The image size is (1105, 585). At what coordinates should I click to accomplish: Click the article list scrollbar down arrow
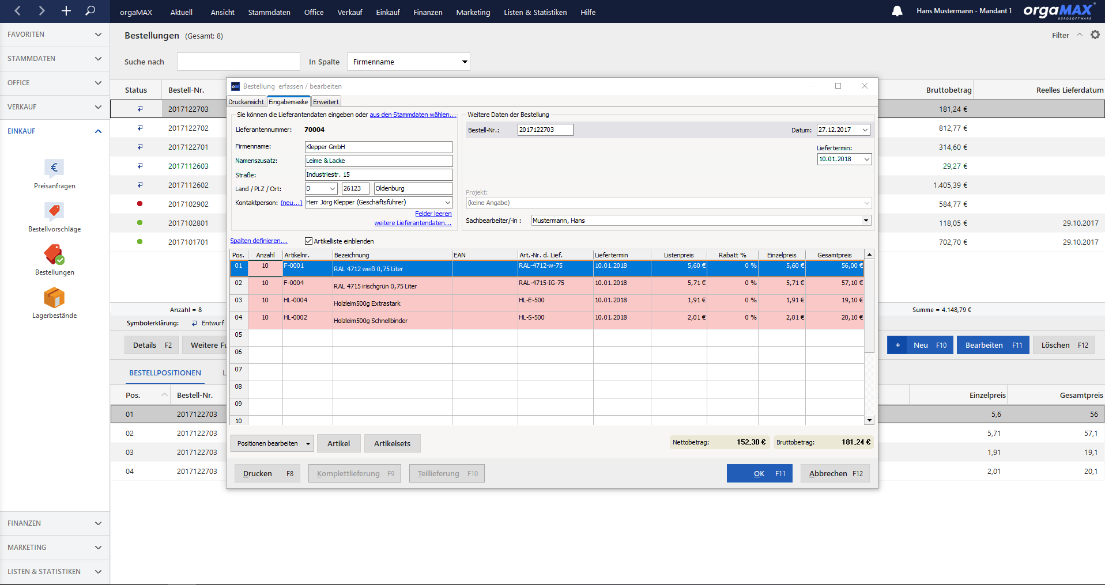(x=869, y=420)
